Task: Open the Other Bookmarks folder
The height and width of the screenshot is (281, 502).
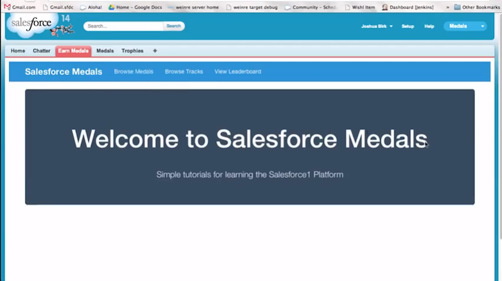Action: (477, 7)
